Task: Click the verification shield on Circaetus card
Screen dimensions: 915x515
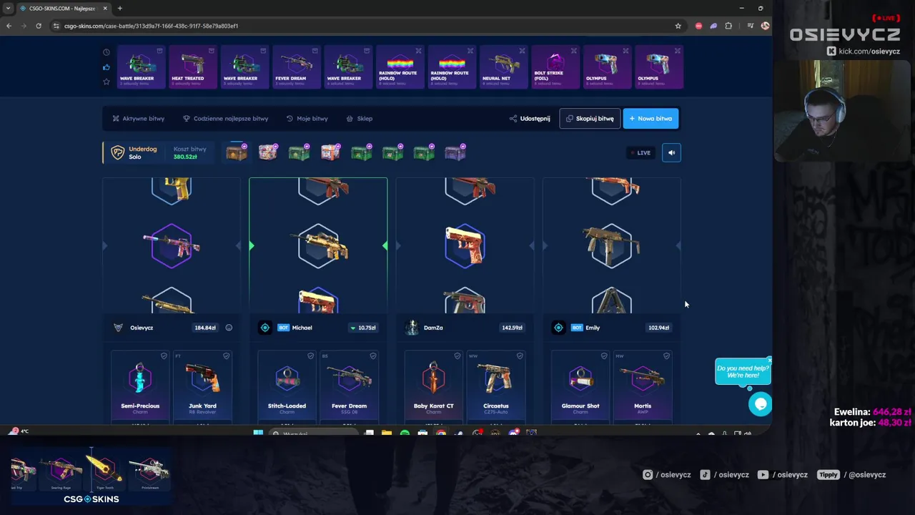Action: pyautogui.click(x=520, y=355)
